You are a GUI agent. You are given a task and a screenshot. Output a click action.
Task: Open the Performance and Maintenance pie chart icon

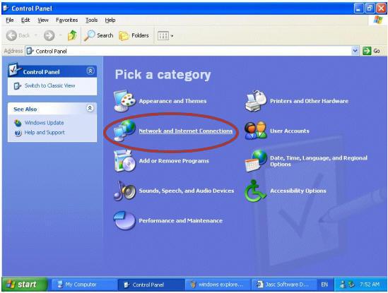[x=124, y=220]
